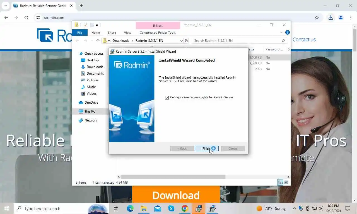This screenshot has height=214, width=357.
Task: Switch Explorer to large icons view
Action: click(x=286, y=183)
